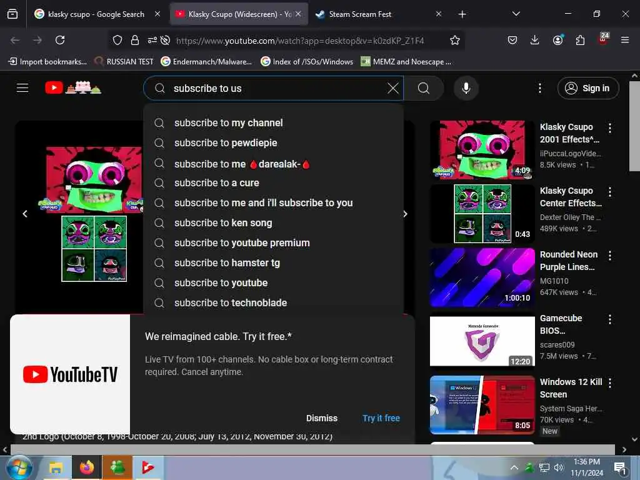Choose suggestion 'subscribe to my channel'
This screenshot has height=480, width=640.
(x=274, y=123)
